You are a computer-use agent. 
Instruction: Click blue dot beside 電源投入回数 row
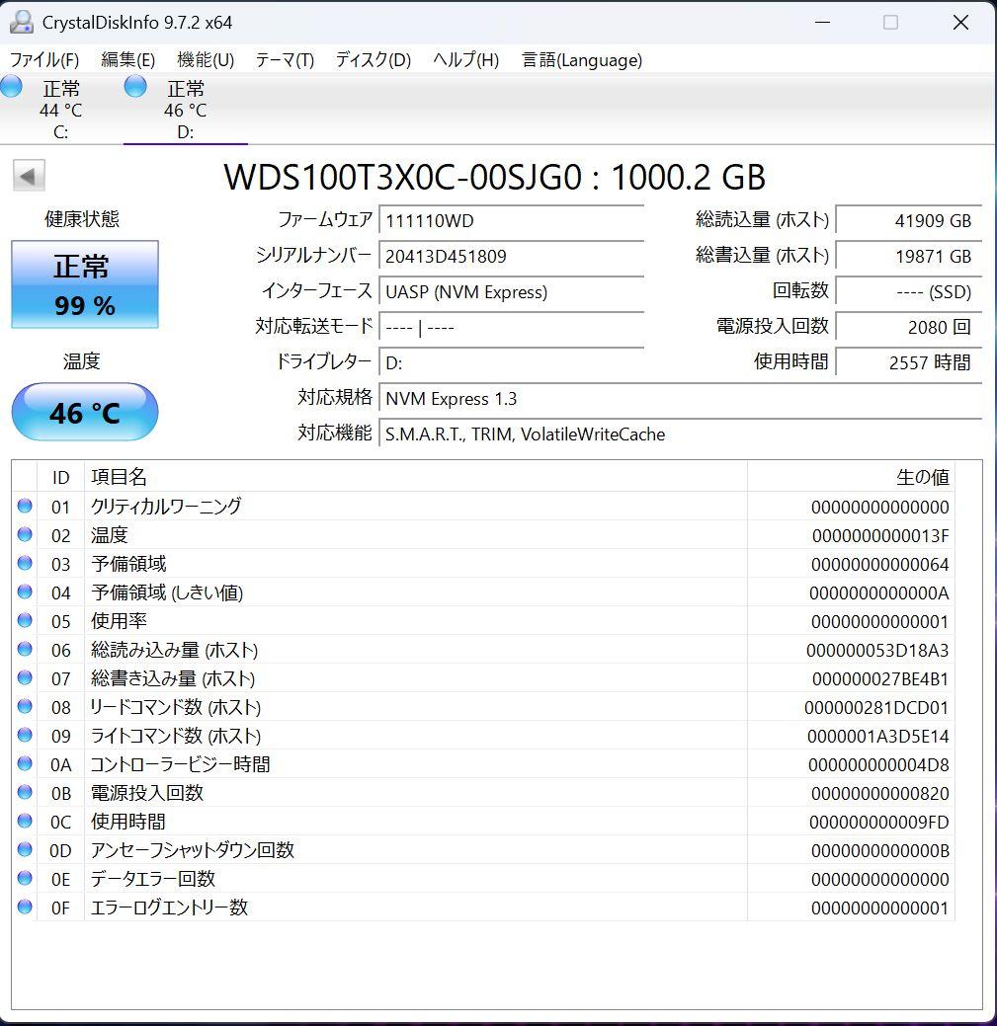[x=25, y=793]
